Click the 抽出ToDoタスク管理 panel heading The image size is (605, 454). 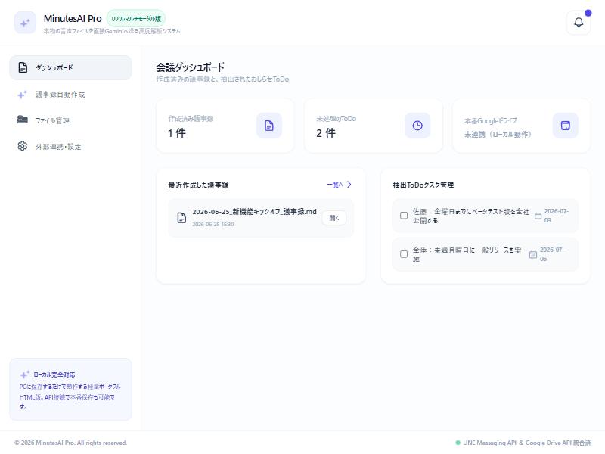(x=423, y=185)
